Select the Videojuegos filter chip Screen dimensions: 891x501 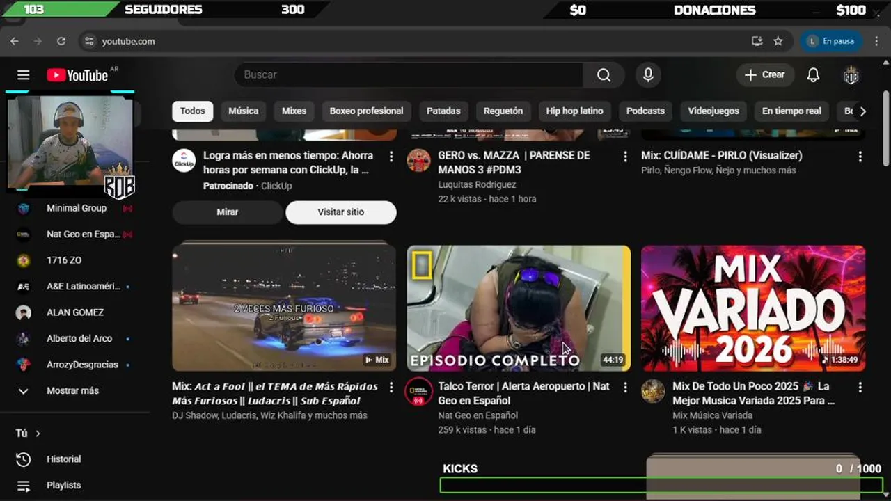point(713,111)
